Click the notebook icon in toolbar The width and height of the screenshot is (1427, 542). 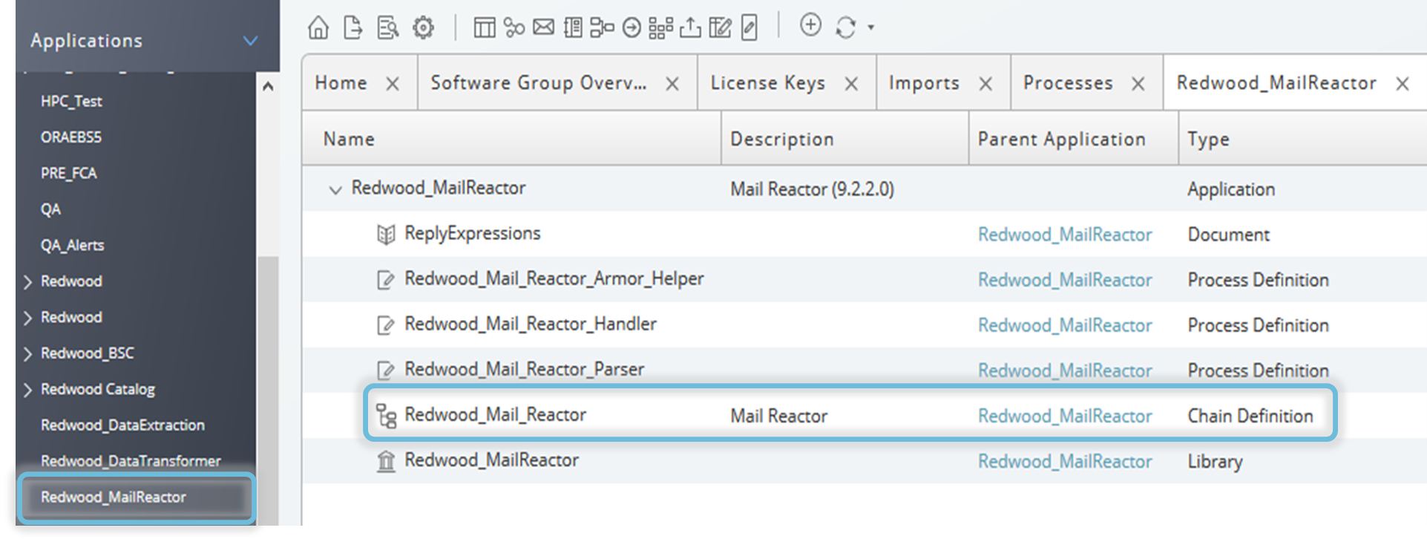pyautogui.click(x=573, y=28)
